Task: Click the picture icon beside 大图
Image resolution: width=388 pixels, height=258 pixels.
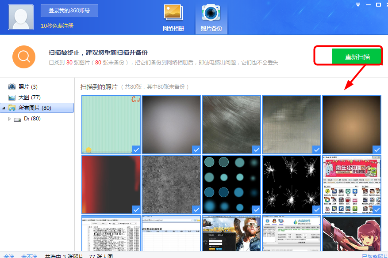Action: click(12, 97)
